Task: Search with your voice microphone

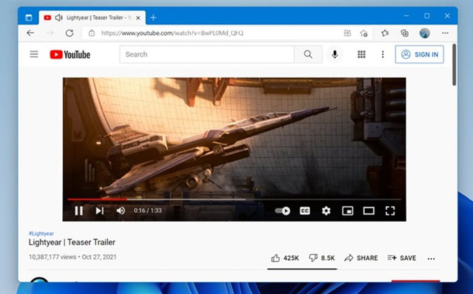Action: pyautogui.click(x=335, y=54)
